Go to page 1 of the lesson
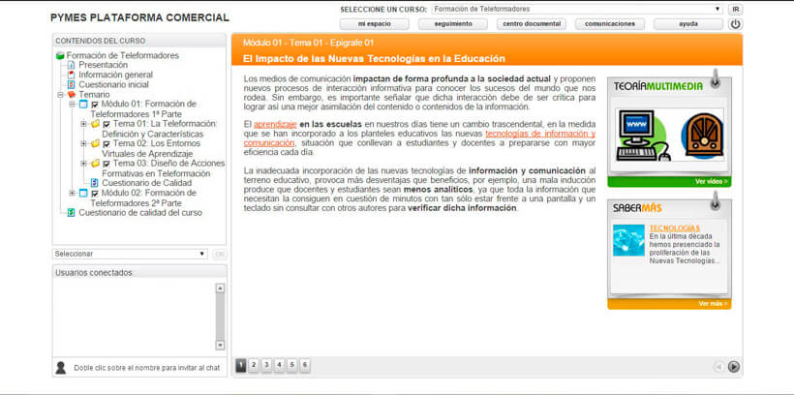 pos(241,366)
